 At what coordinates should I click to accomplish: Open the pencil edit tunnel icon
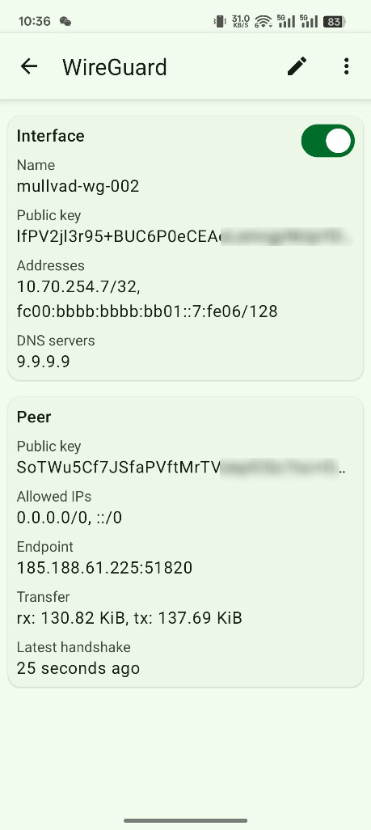pos(297,66)
